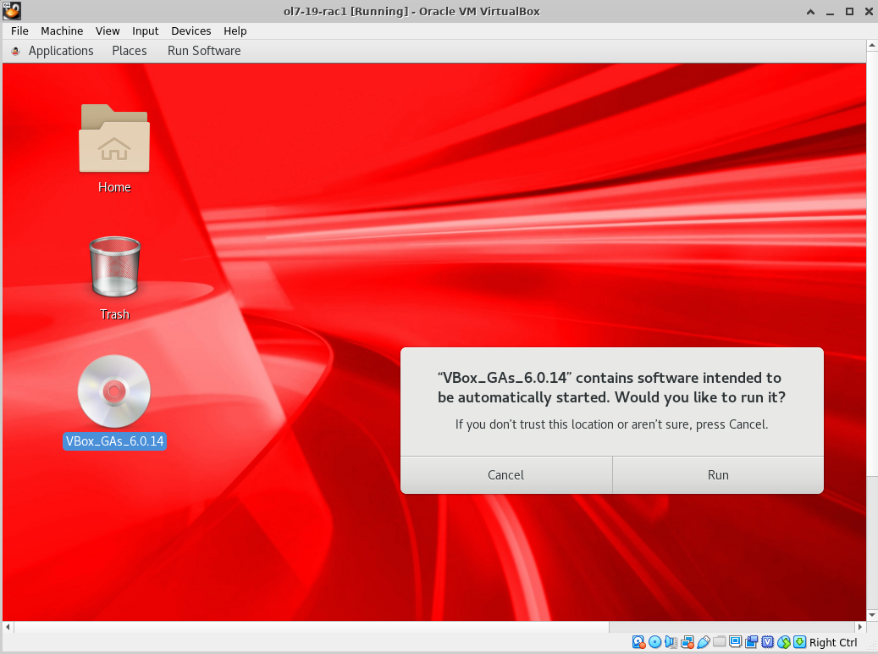The width and height of the screenshot is (878, 654).
Task: Click the CPU virtualization 'V' status icon
Action: pos(768,642)
